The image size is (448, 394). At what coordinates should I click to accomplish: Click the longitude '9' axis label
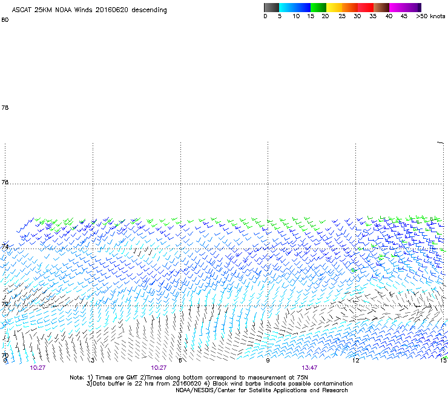(x=268, y=360)
